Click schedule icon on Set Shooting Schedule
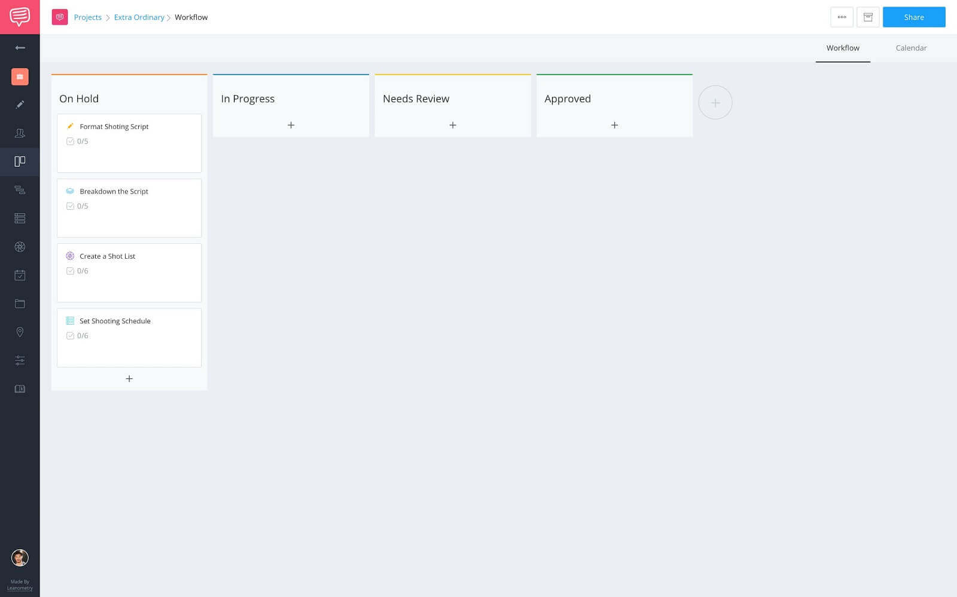957x597 pixels. [70, 321]
